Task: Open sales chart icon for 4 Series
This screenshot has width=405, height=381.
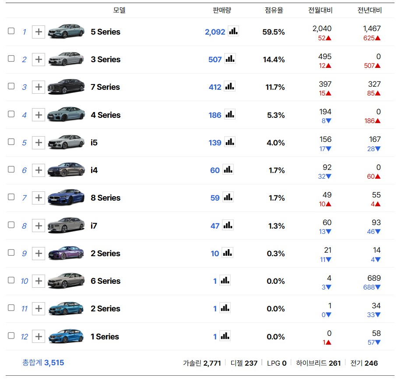Action: click(x=229, y=114)
